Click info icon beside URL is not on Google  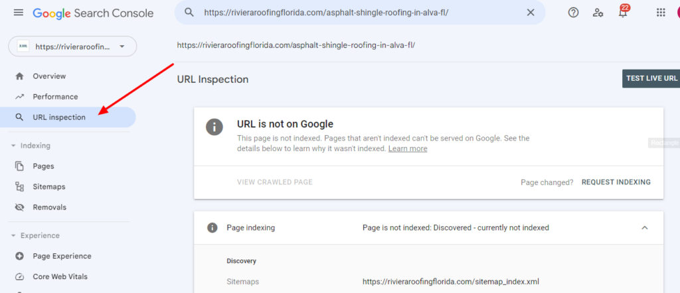[214, 127]
